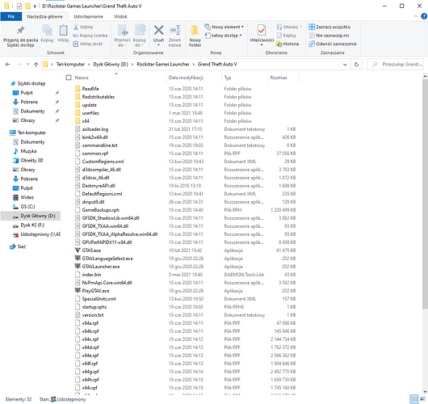Image resolution: width=428 pixels, height=404 pixels.
Task: Go up one folder level arrow
Action: [36, 65]
